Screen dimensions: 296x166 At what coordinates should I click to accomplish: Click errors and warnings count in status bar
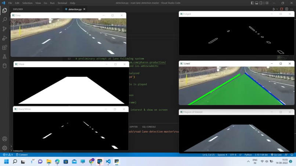coord(8,155)
